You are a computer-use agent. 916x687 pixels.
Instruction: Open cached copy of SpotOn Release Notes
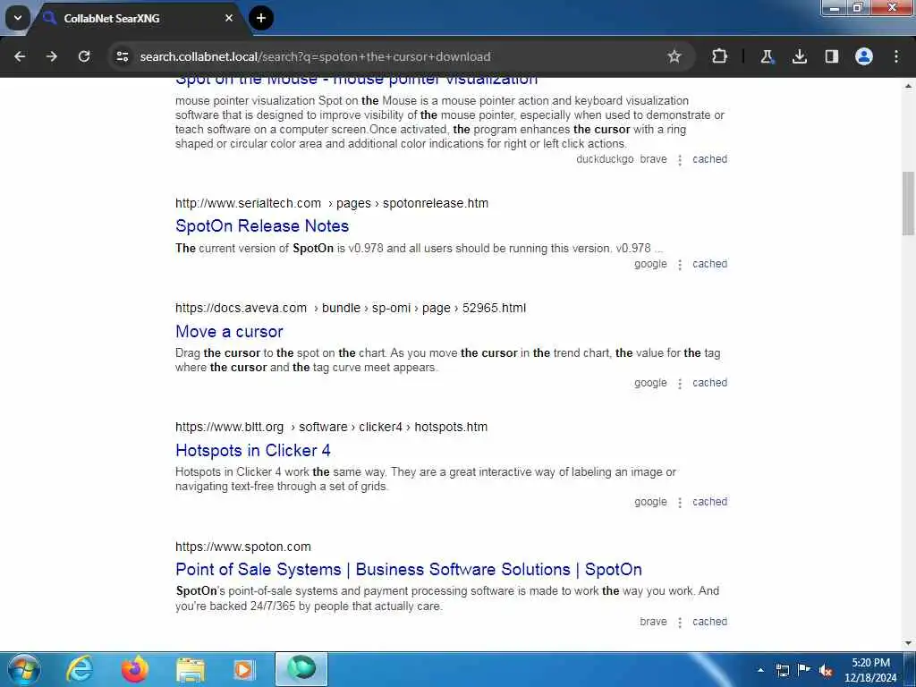coord(709,264)
